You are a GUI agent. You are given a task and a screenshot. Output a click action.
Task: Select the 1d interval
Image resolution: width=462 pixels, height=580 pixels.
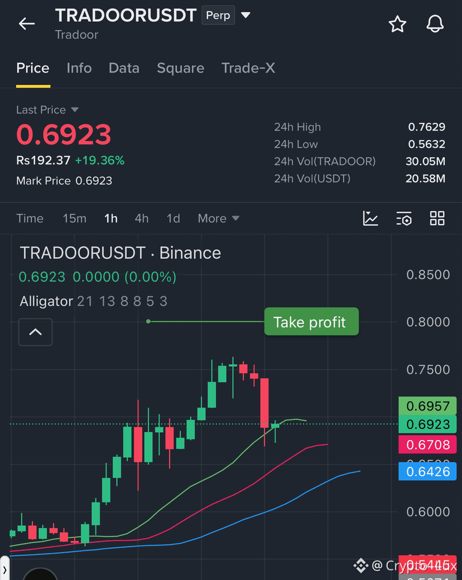coord(173,218)
